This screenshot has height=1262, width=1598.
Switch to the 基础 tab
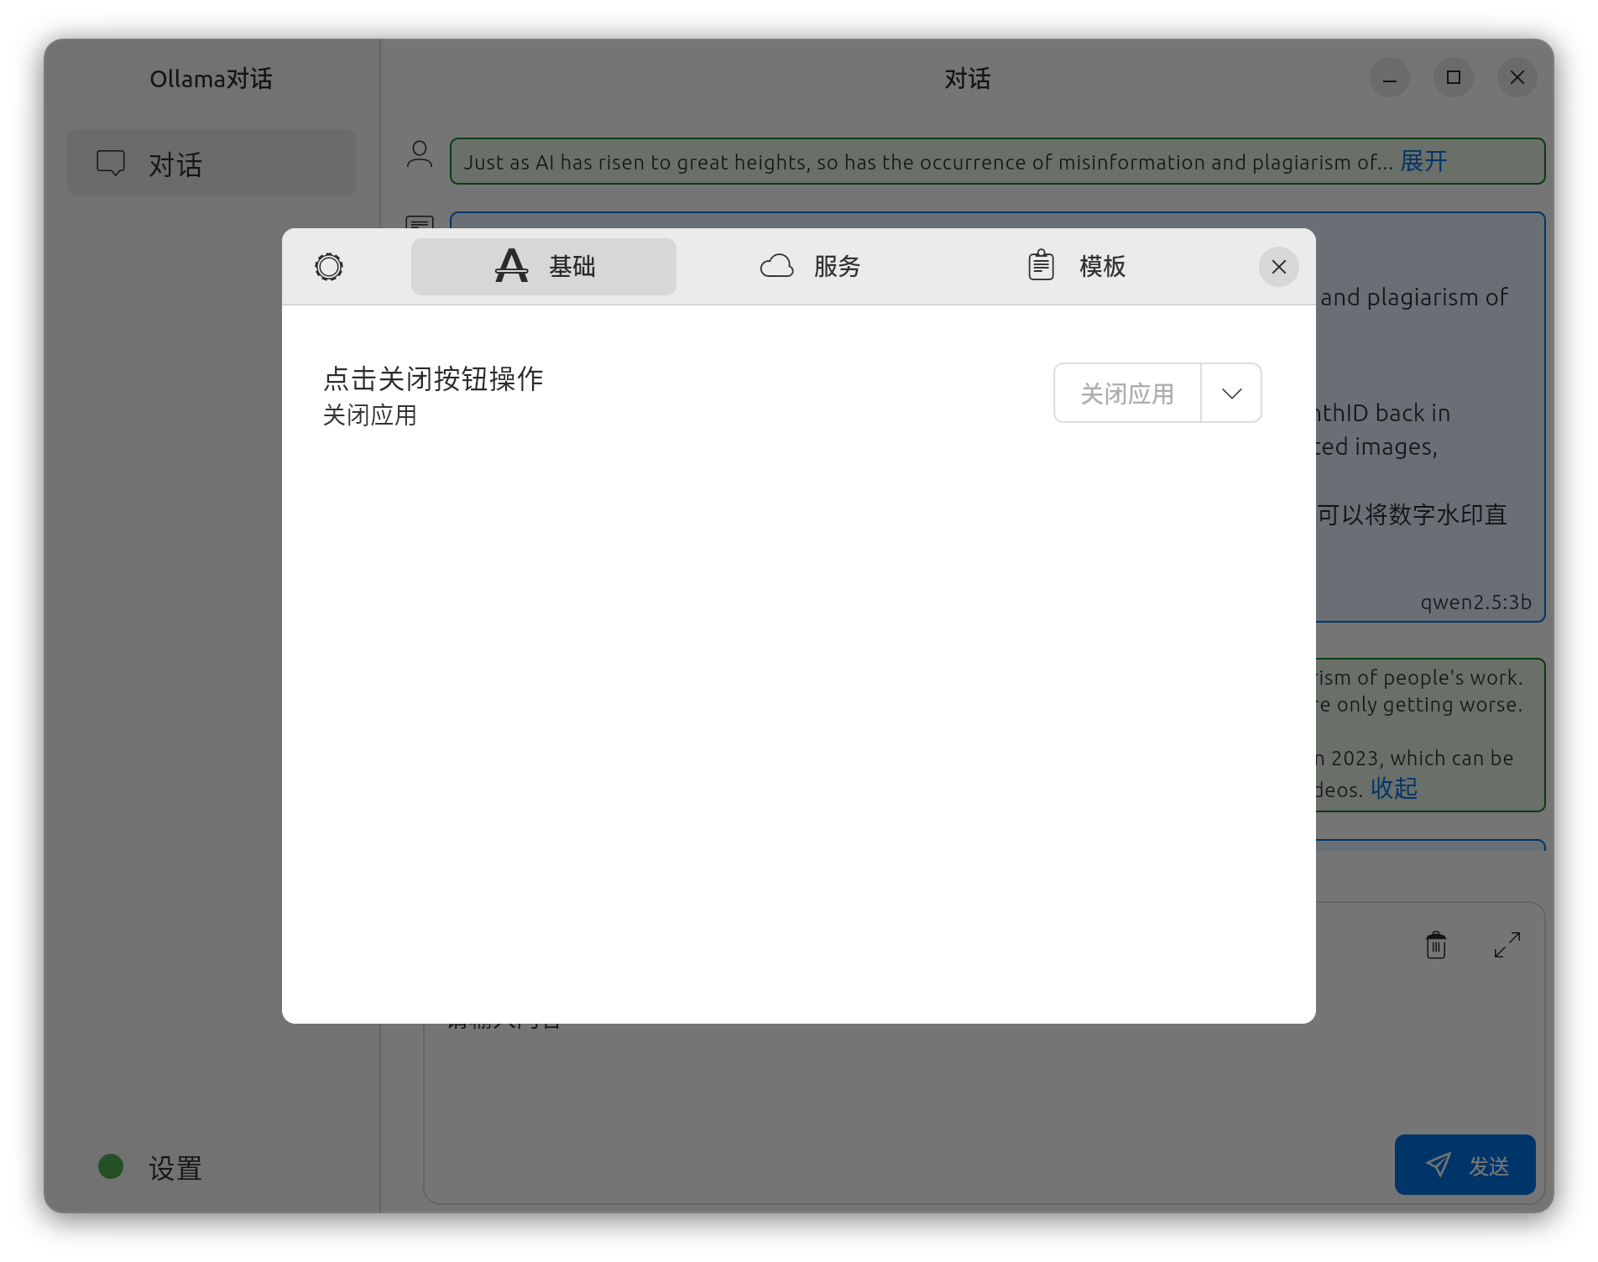544,267
